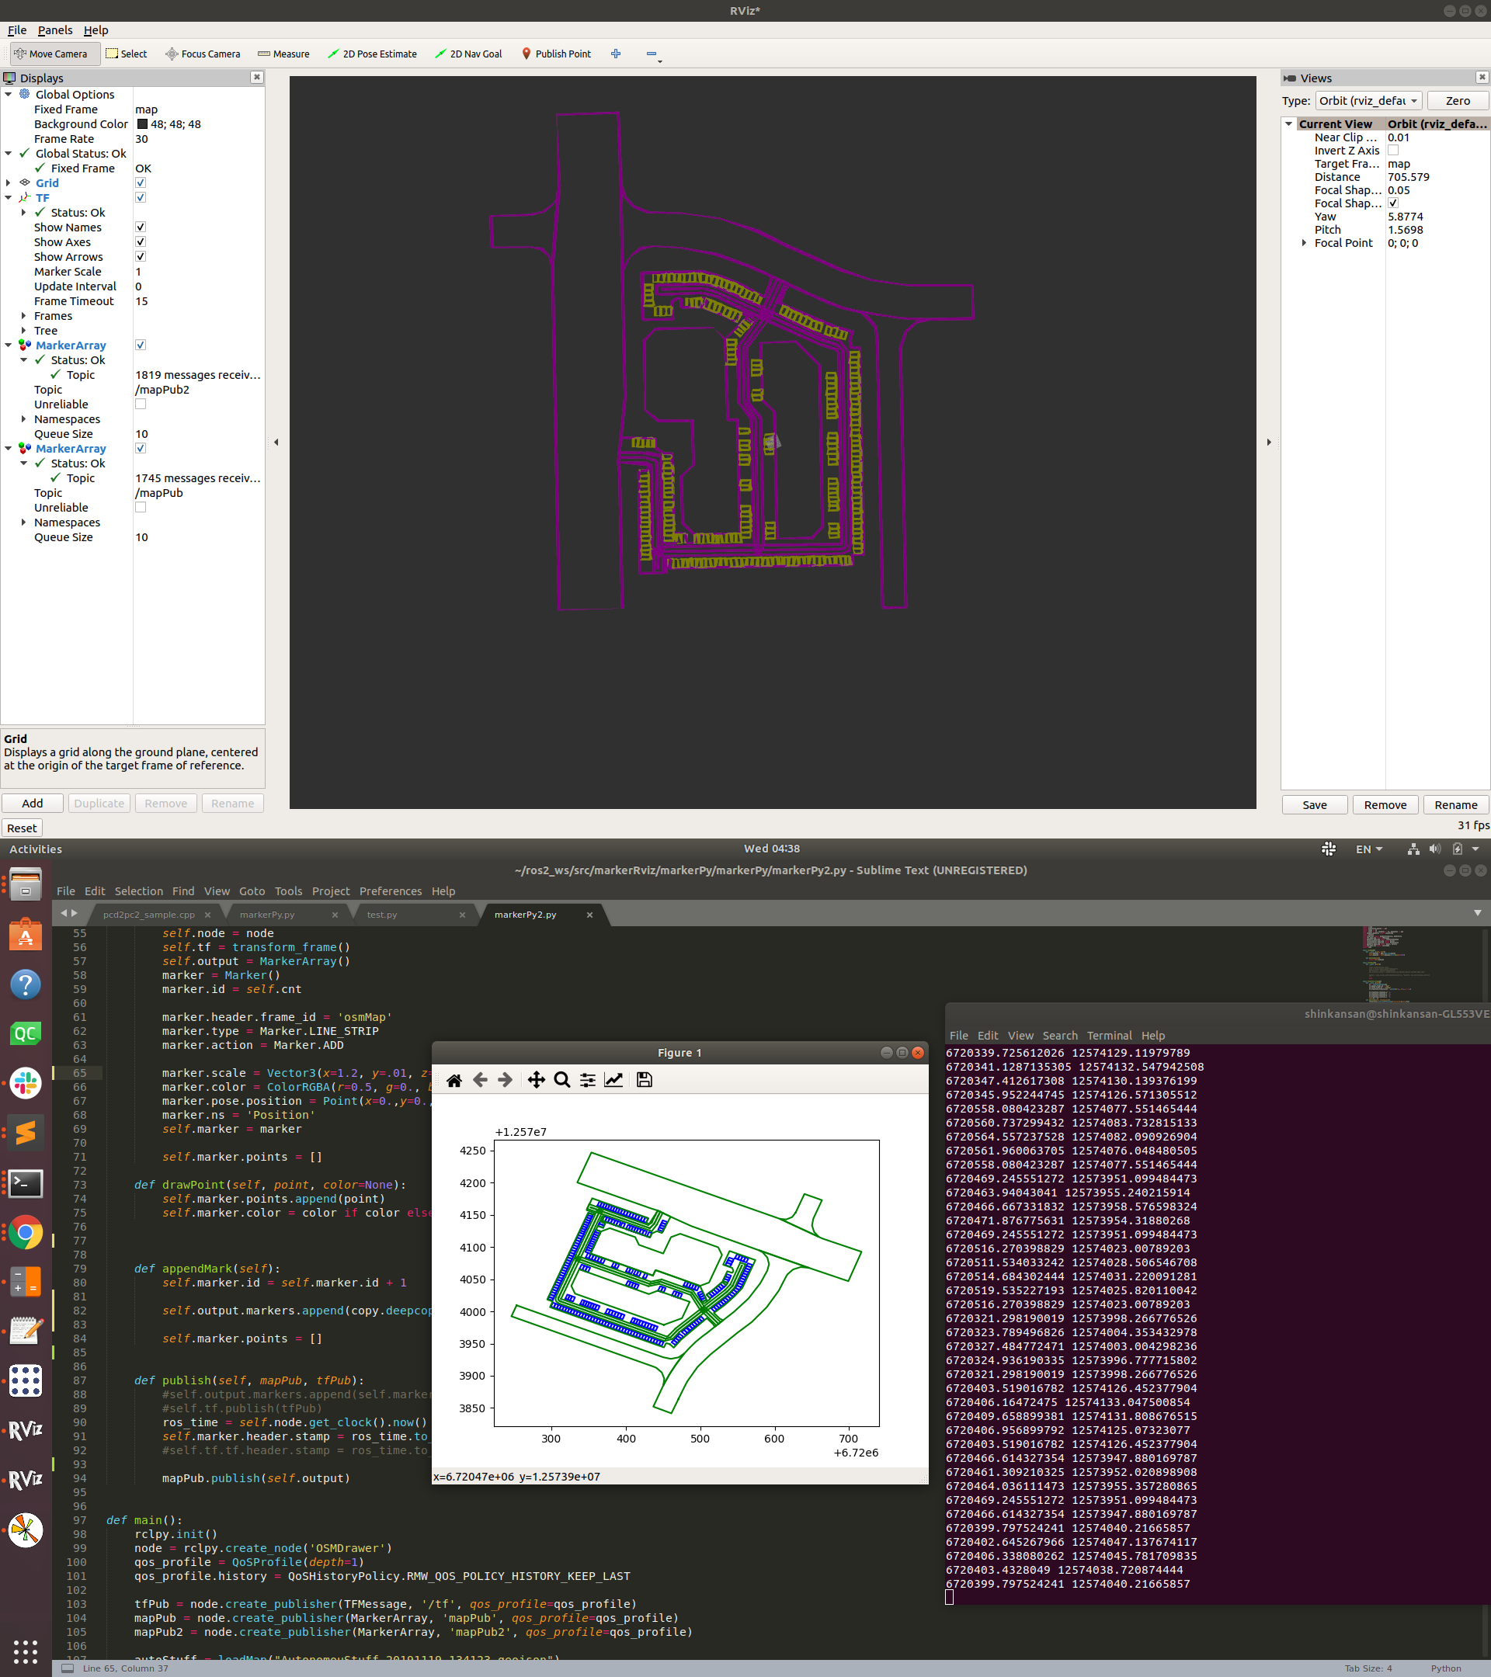Open Chrome from the Ubuntu dock
The height and width of the screenshot is (1677, 1491).
point(26,1231)
